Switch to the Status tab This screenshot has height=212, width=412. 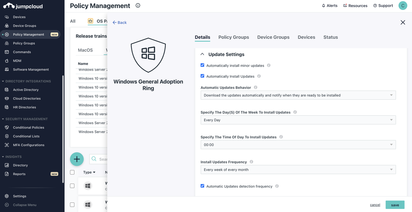331,37
